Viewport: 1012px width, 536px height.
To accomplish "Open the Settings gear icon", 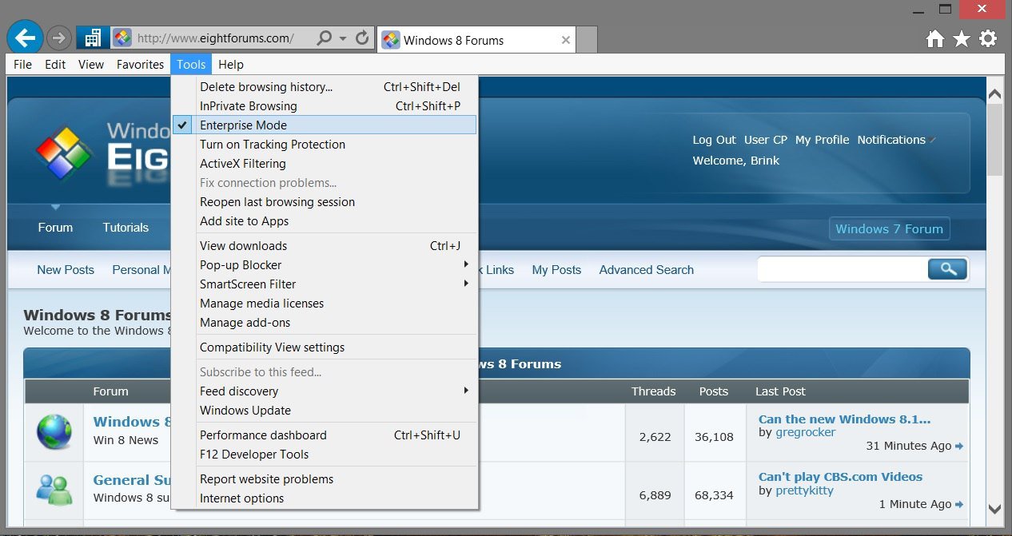I will pyautogui.click(x=988, y=38).
